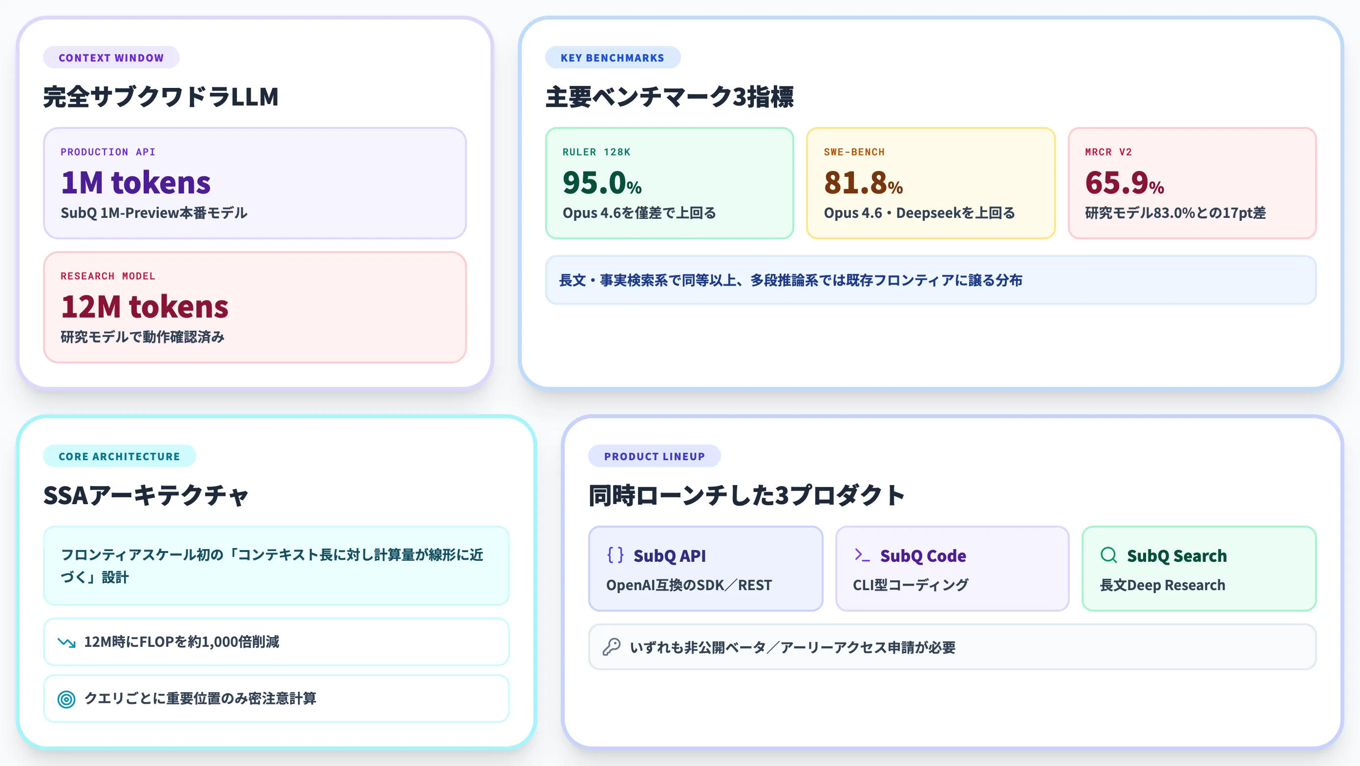The width and height of the screenshot is (1360, 766).
Task: Click the 12M tokens figure
Action: coord(145,307)
